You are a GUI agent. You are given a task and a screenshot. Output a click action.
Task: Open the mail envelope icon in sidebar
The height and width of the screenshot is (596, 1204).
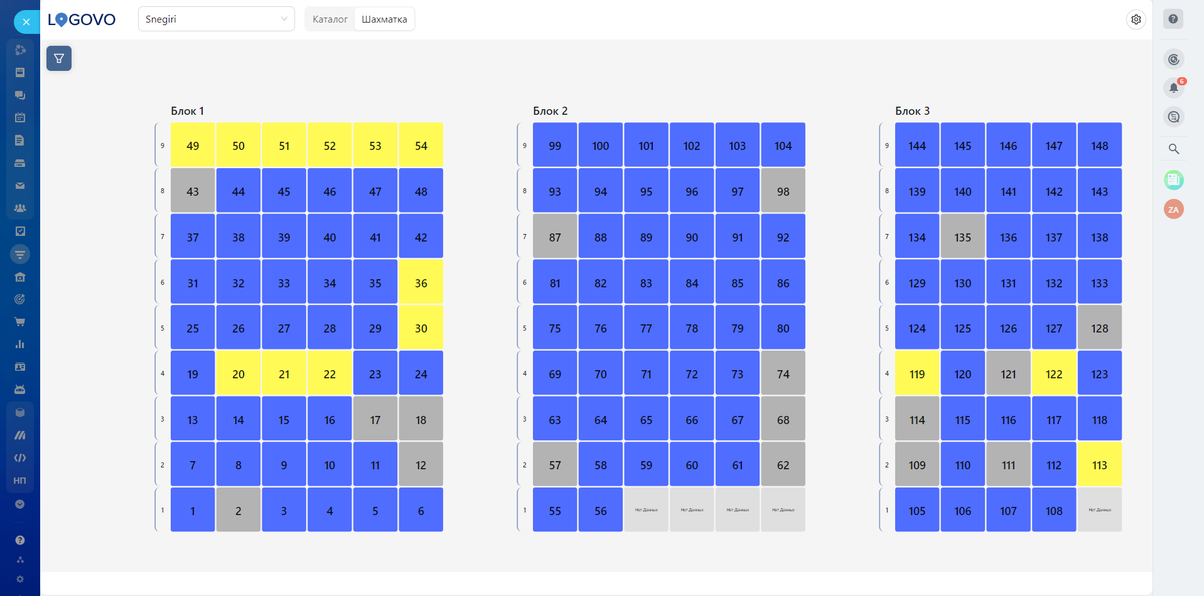tap(20, 186)
